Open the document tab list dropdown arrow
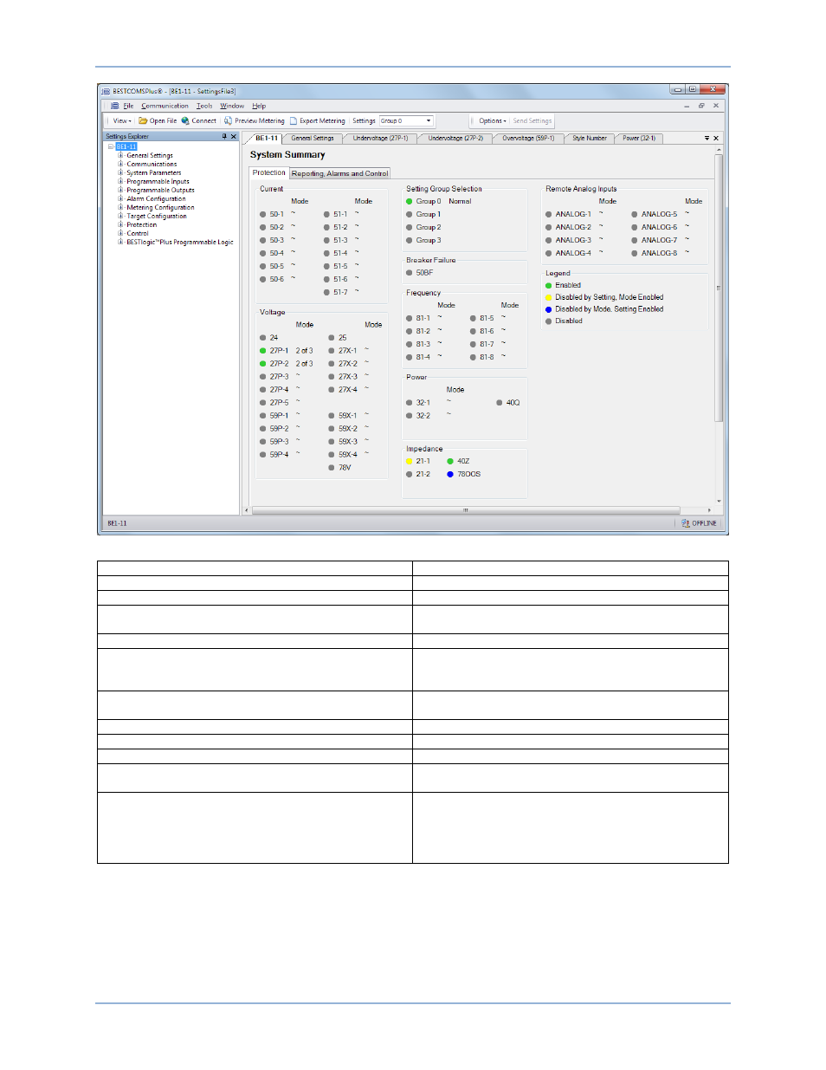826x1070 pixels. [707, 138]
